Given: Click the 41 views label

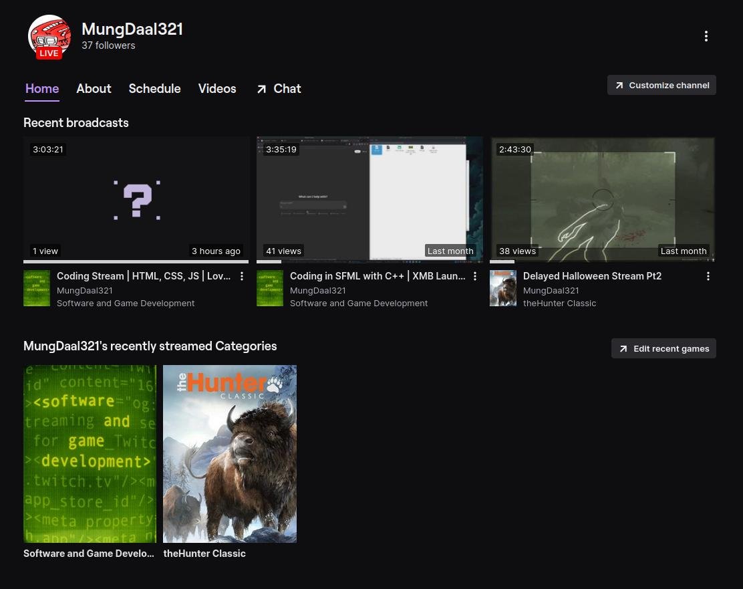Looking at the screenshot, I should 283,251.
